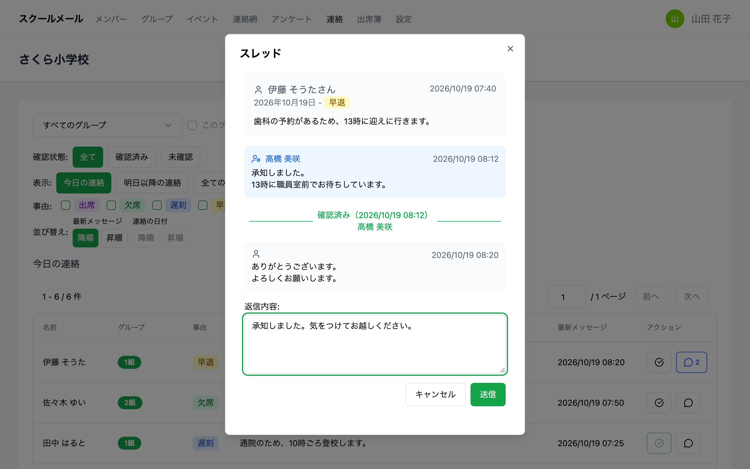Open the 設定 menu
Image resolution: width=750 pixels, height=469 pixels.
point(403,19)
